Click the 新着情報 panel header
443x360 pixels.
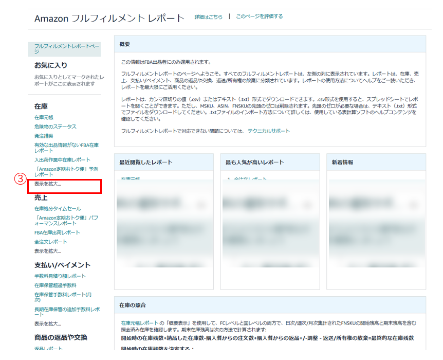pyautogui.click(x=376, y=163)
